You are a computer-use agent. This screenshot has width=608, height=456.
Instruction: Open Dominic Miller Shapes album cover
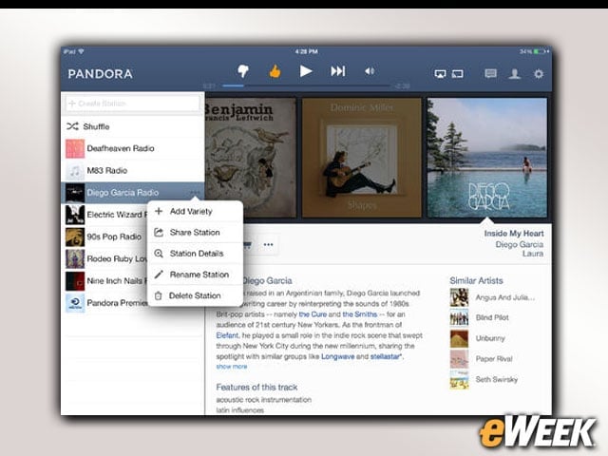pos(361,158)
